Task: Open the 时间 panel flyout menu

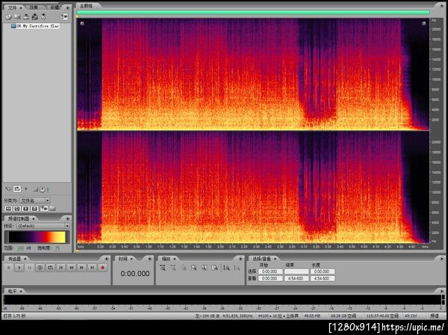Action: [150, 259]
